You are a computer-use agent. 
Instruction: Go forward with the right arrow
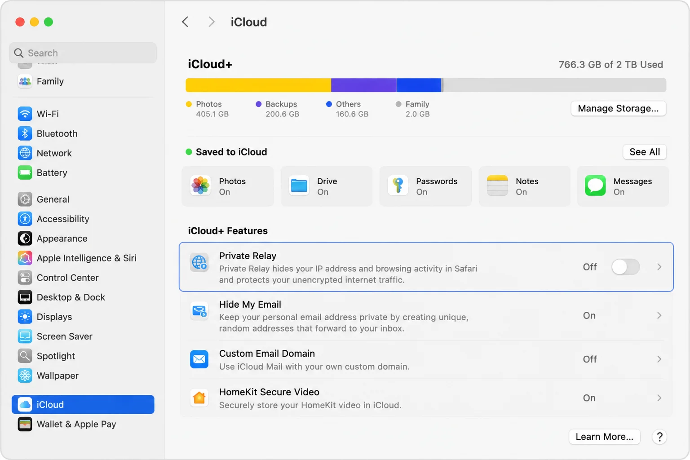click(212, 22)
